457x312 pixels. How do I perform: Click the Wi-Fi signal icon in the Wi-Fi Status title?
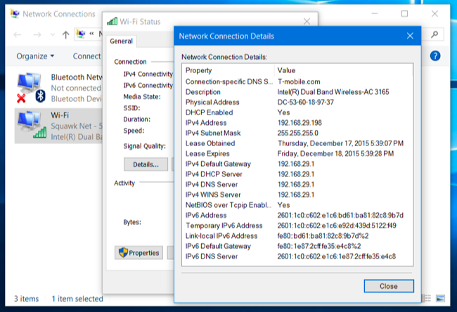coord(112,21)
